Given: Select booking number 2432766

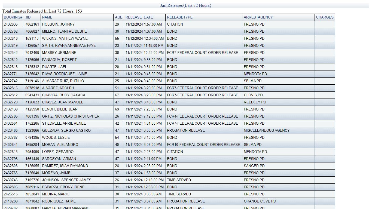Looking at the screenshot, I should click(x=11, y=173).
